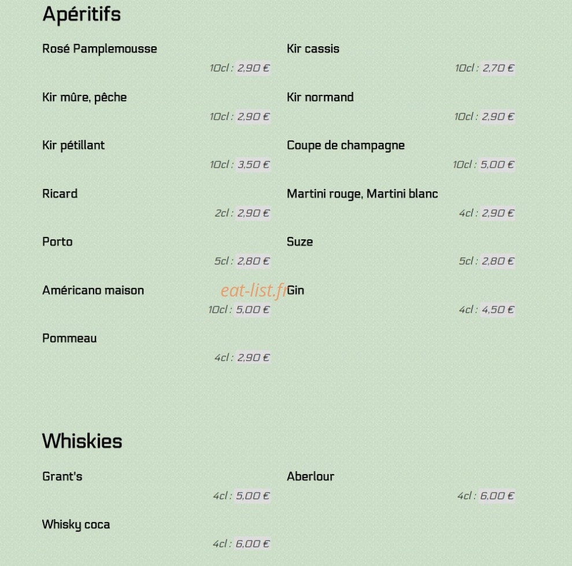
Task: Click the Coupe de champagne 5,00 € price
Action: [x=497, y=164]
